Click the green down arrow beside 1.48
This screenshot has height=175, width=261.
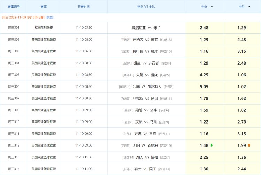coord(212,145)
